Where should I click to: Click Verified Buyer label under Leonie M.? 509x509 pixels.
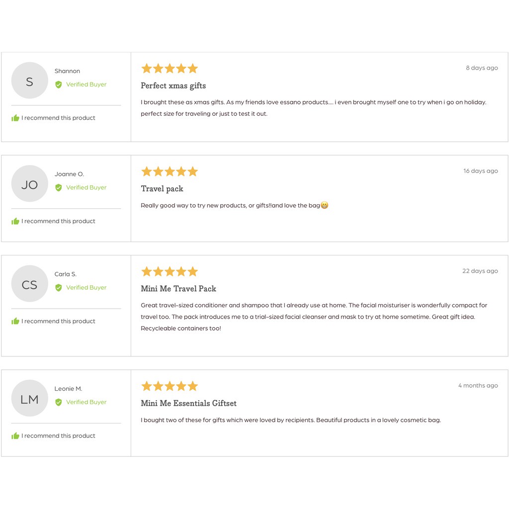pos(86,402)
